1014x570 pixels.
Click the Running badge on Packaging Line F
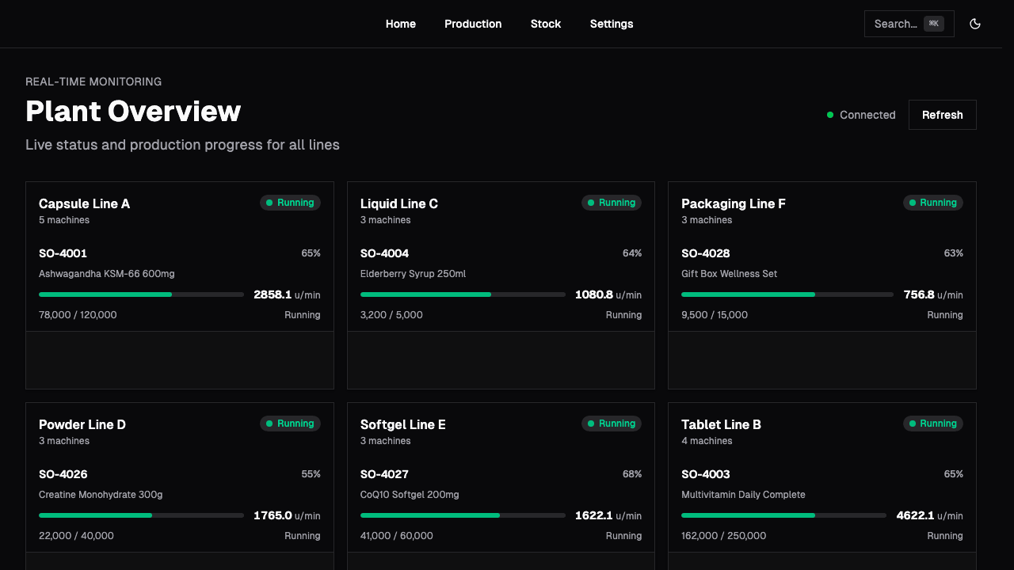click(933, 202)
